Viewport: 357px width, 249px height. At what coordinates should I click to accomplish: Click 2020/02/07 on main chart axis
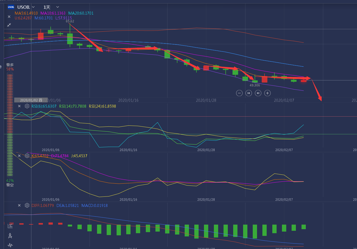click(x=284, y=100)
